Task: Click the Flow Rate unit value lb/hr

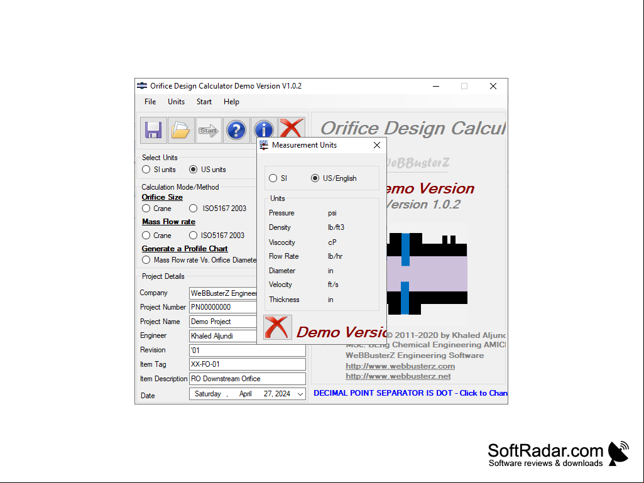Action: [335, 256]
